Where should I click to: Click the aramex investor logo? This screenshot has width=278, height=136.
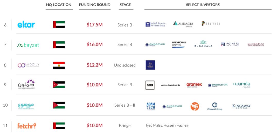tap(194, 85)
